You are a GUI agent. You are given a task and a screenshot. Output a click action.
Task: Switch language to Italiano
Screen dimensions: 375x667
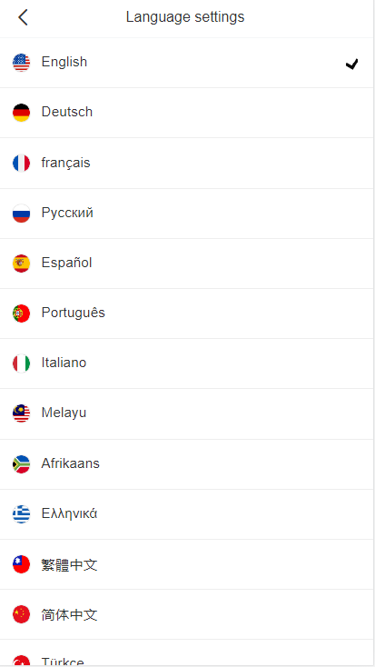[x=187, y=363]
